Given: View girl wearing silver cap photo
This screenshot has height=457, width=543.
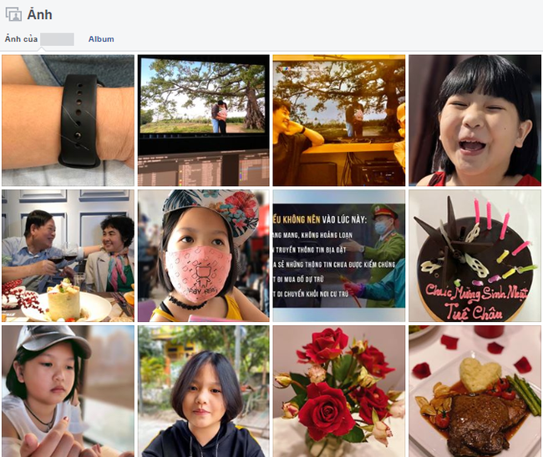Looking at the screenshot, I should [x=68, y=391].
